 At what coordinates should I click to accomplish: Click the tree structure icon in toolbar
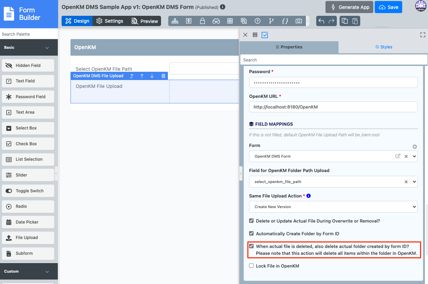(175, 21)
